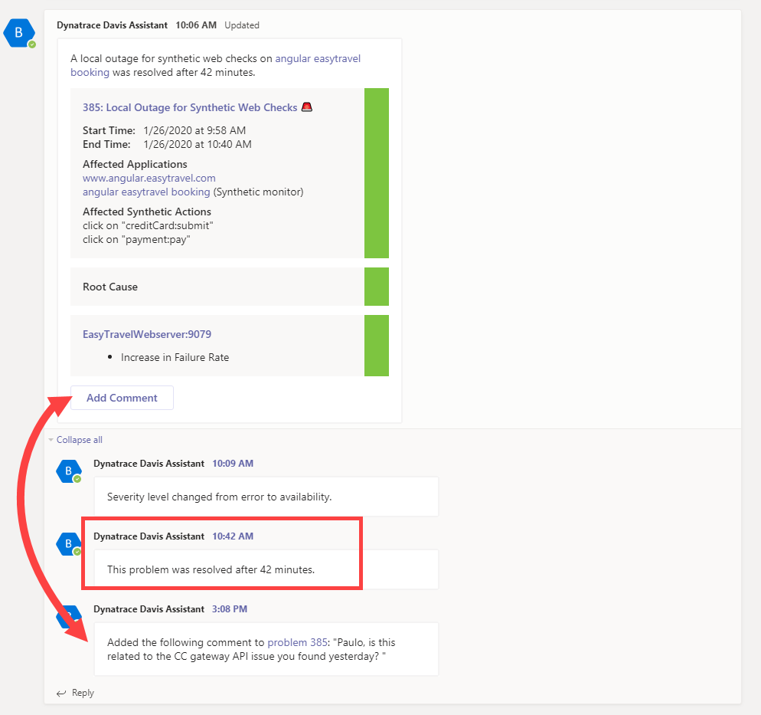Click the sender name on the 3:08 PM reply
The width and height of the screenshot is (761, 715).
click(149, 609)
